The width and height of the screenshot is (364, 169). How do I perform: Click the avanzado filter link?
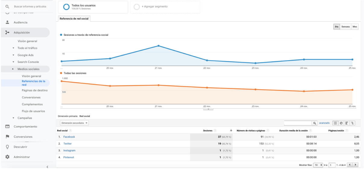coord(325,123)
